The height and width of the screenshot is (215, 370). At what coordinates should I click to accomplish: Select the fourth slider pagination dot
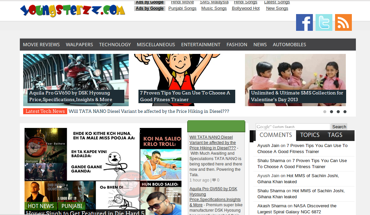pos(345,112)
